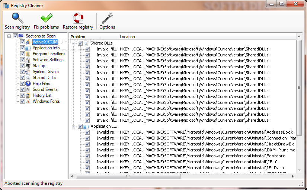Click the Scan registry magnifier icon
This screenshot has width=307, height=190.
(17, 18)
